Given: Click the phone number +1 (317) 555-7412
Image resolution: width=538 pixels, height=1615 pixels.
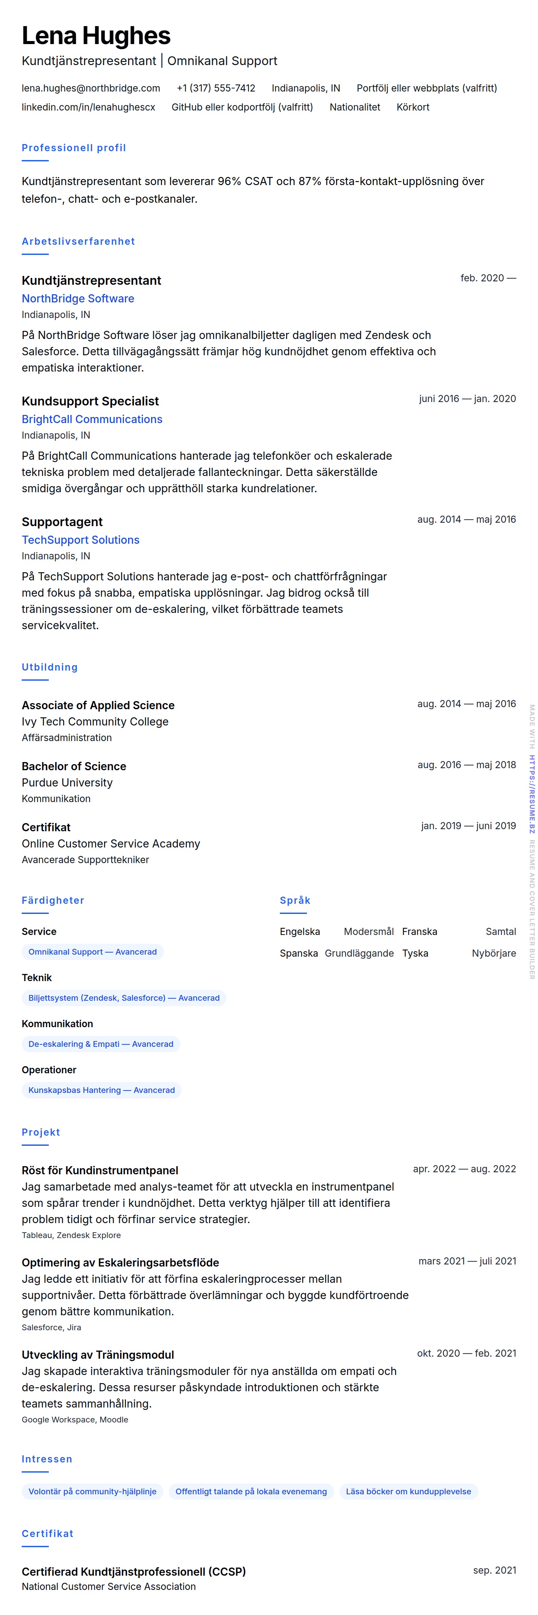Looking at the screenshot, I should pyautogui.click(x=216, y=88).
